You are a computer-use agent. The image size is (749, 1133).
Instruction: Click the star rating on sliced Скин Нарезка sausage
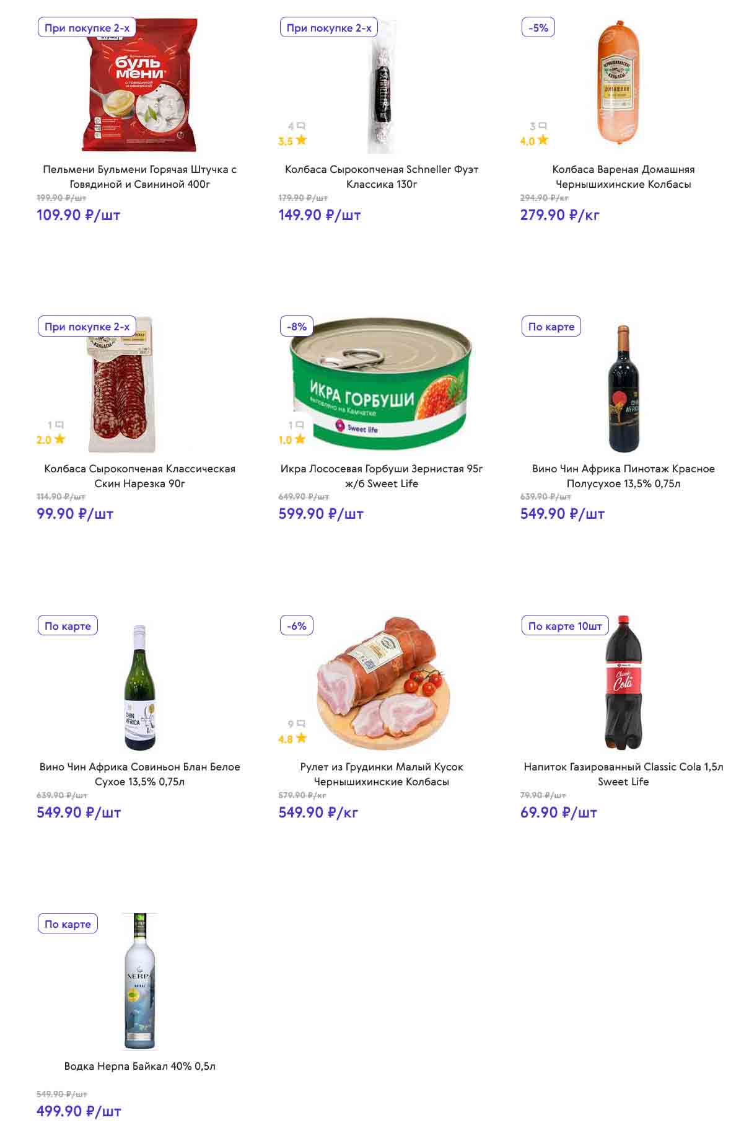(59, 439)
